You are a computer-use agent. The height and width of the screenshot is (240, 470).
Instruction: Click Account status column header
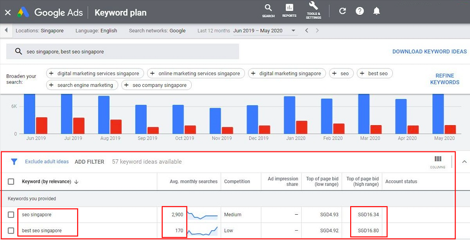tap(401, 181)
